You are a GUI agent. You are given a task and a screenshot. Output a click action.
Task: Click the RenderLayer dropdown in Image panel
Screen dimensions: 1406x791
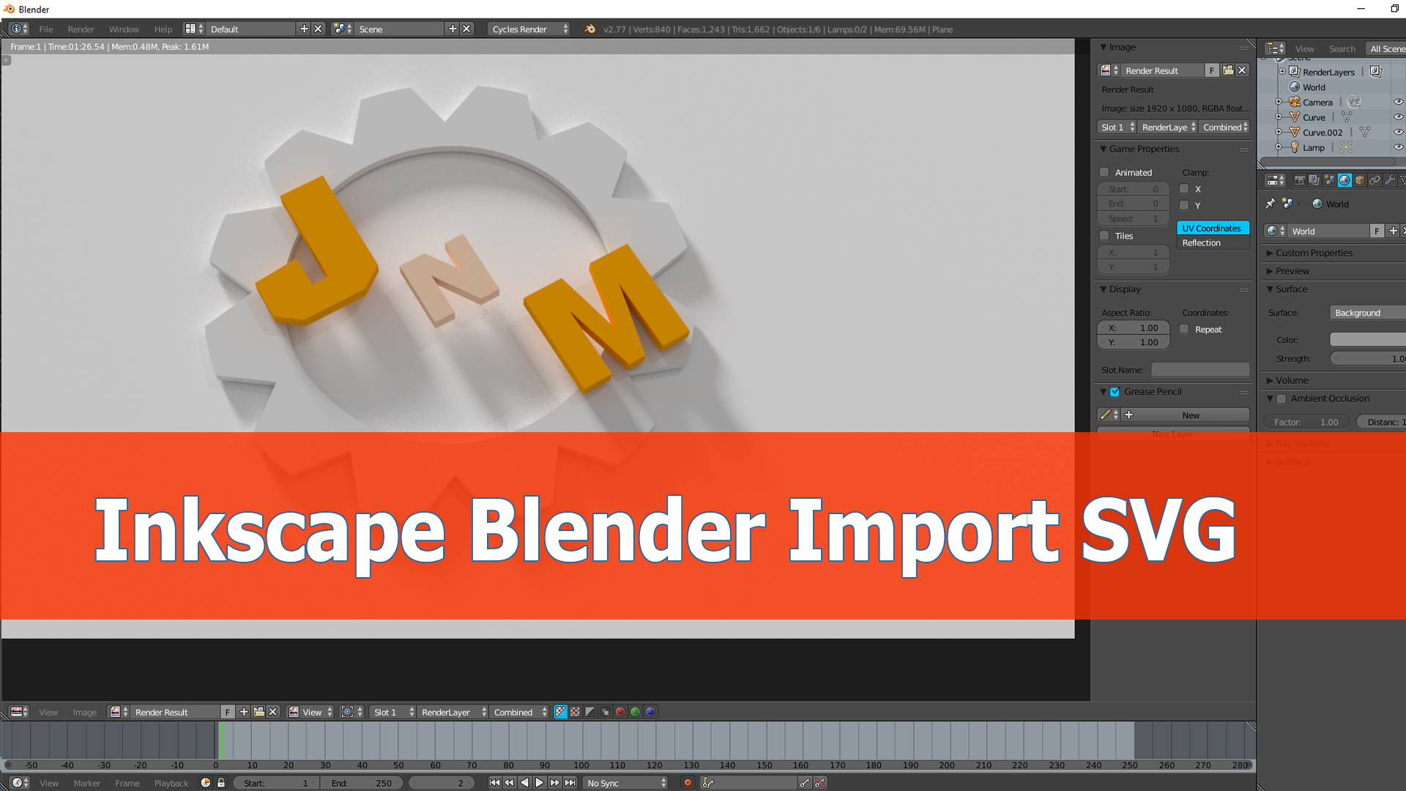pos(1169,127)
